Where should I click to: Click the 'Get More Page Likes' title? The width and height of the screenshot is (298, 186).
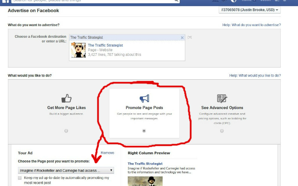(x=67, y=108)
